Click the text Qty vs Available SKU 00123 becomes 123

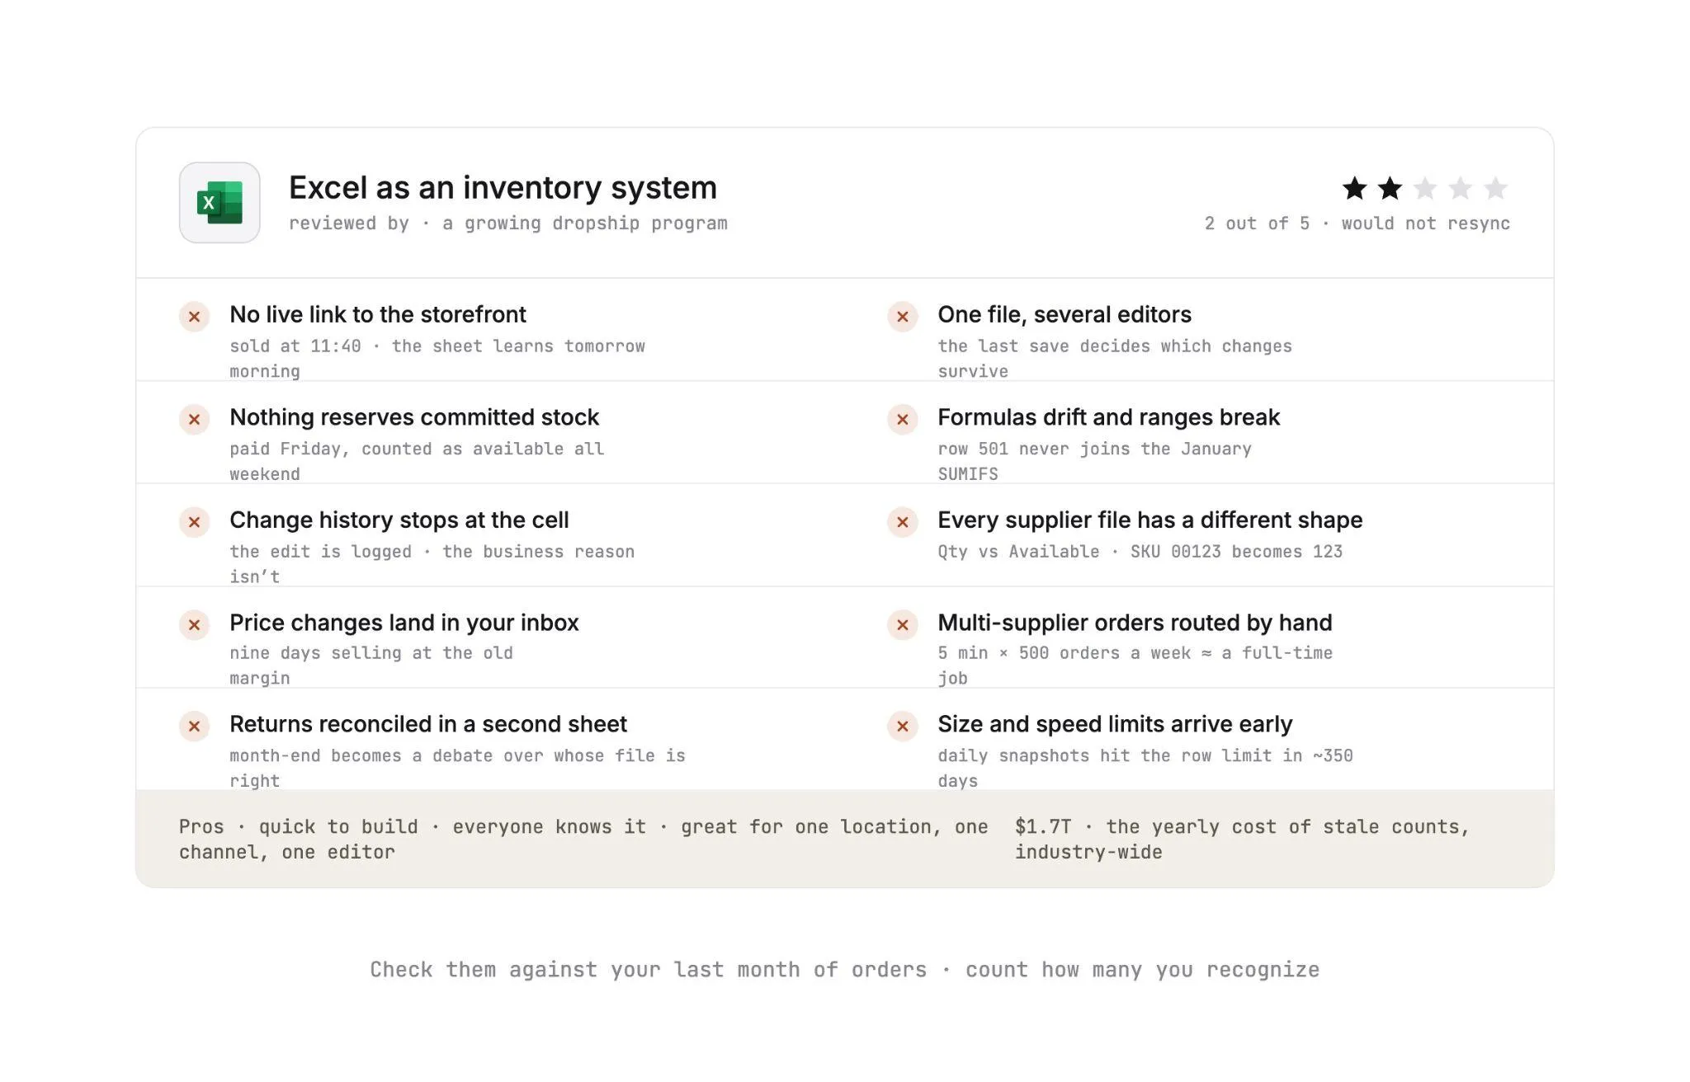[x=1140, y=552]
